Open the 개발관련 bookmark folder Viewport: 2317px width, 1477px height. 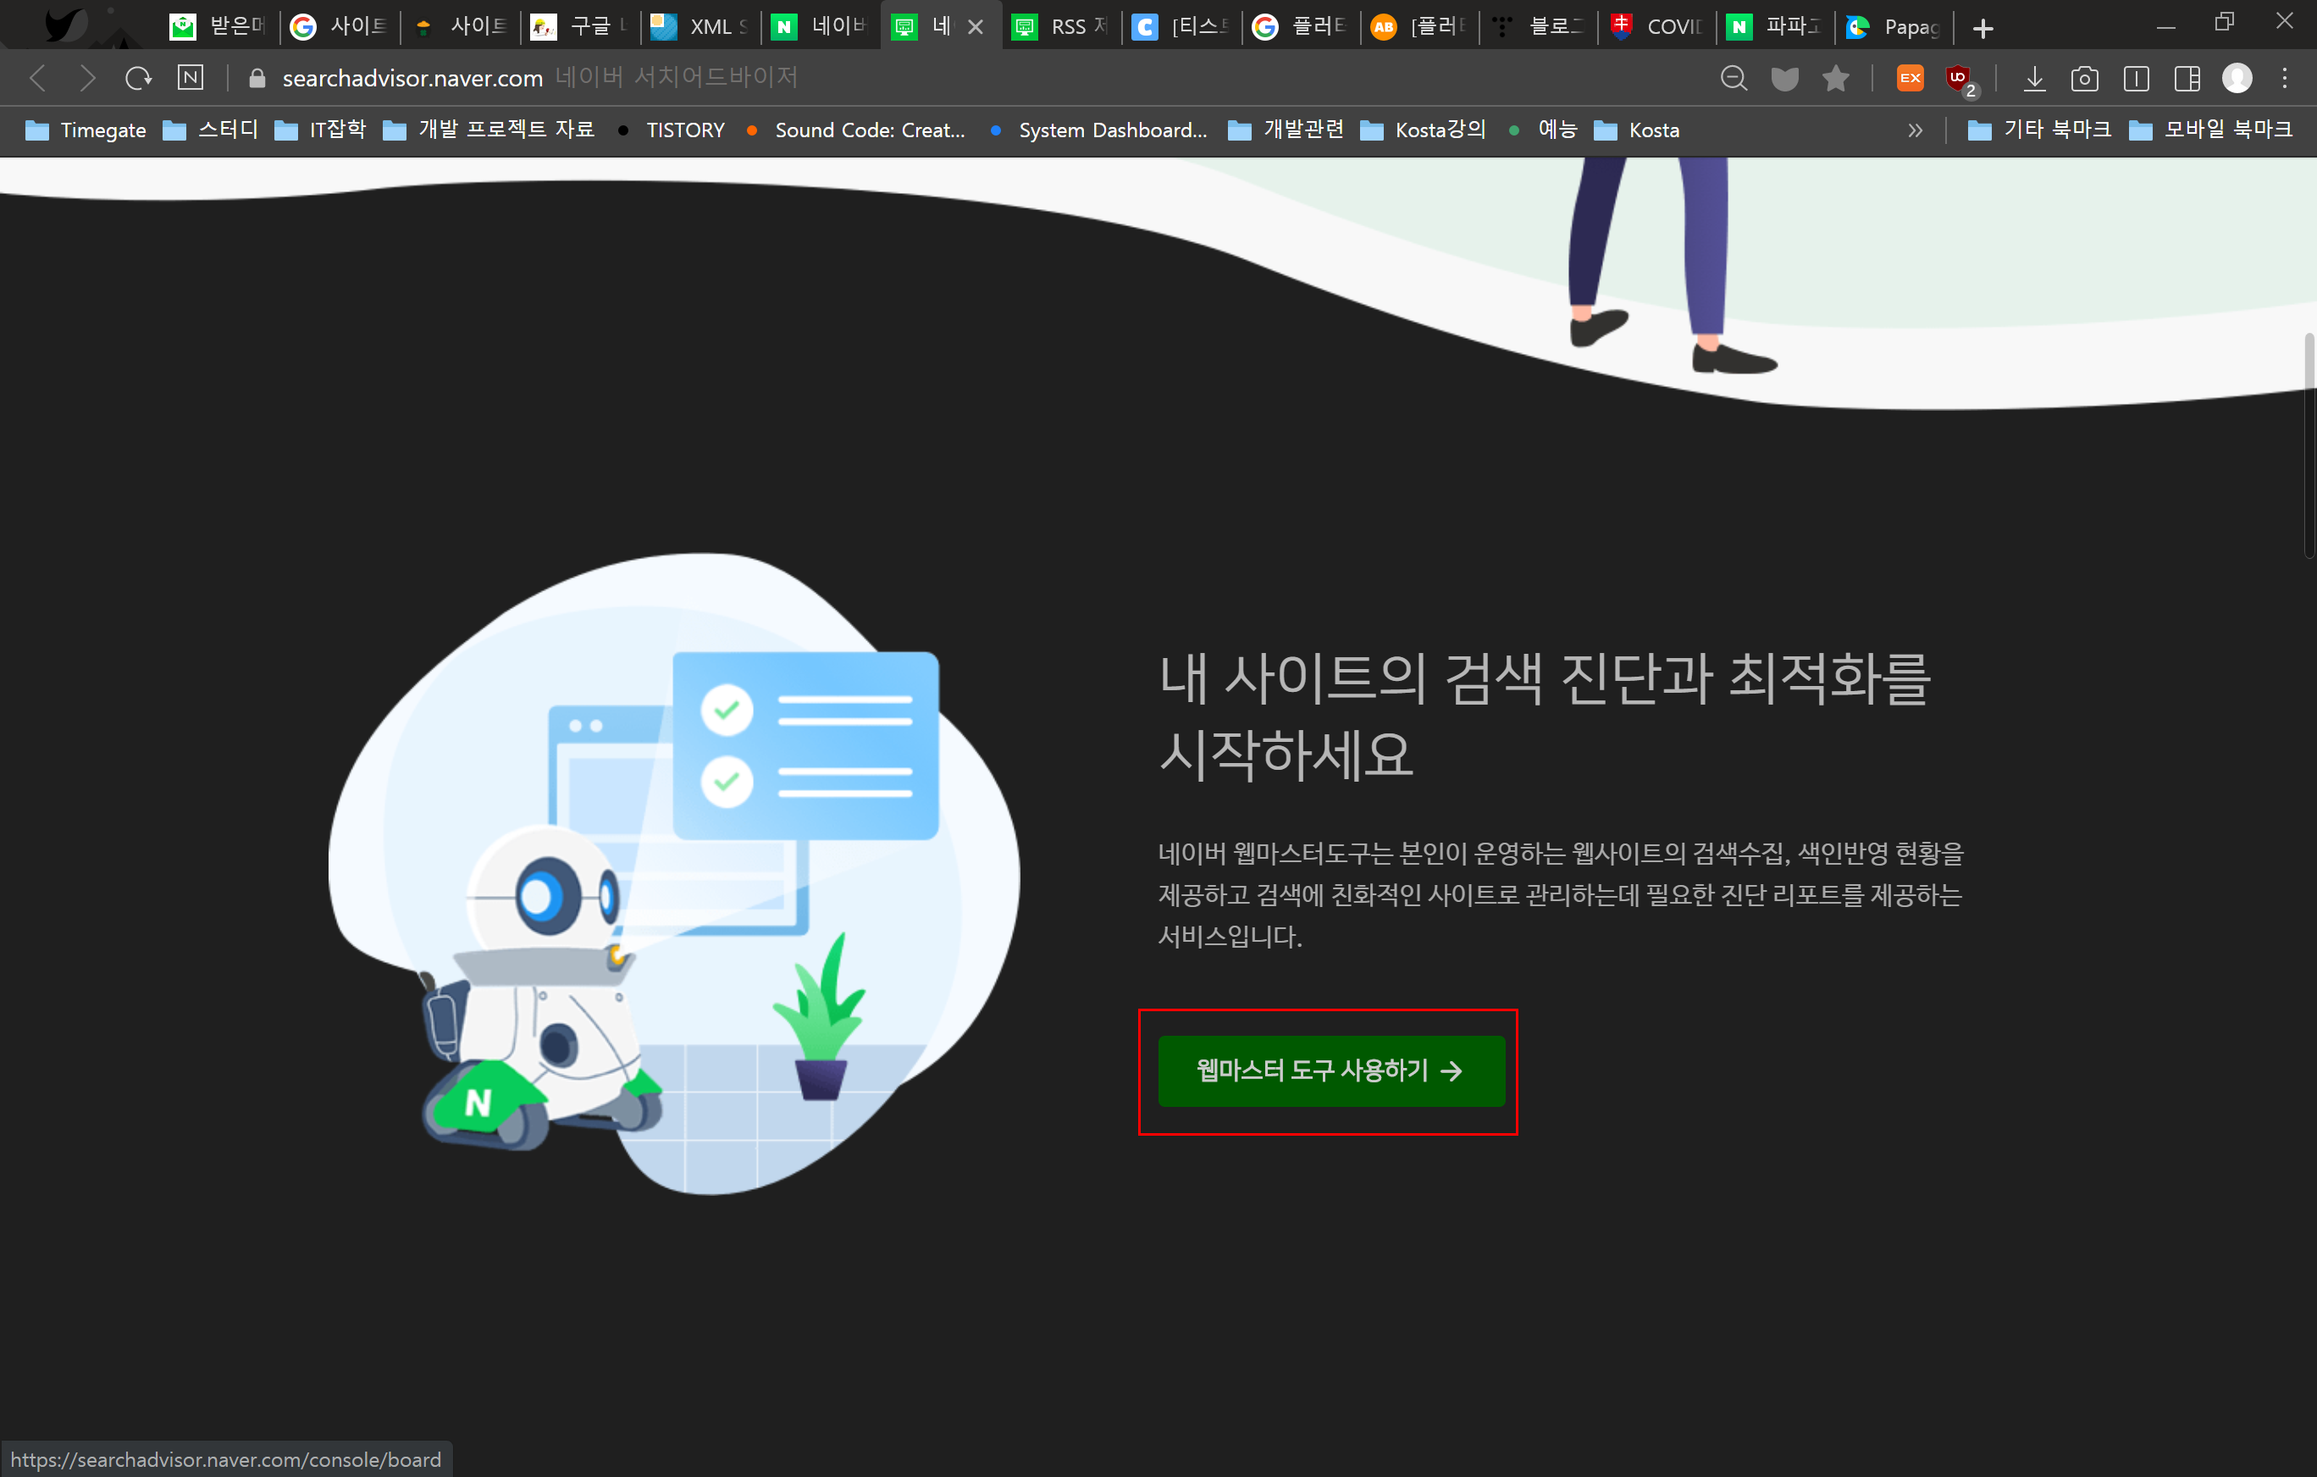[x=1286, y=130]
